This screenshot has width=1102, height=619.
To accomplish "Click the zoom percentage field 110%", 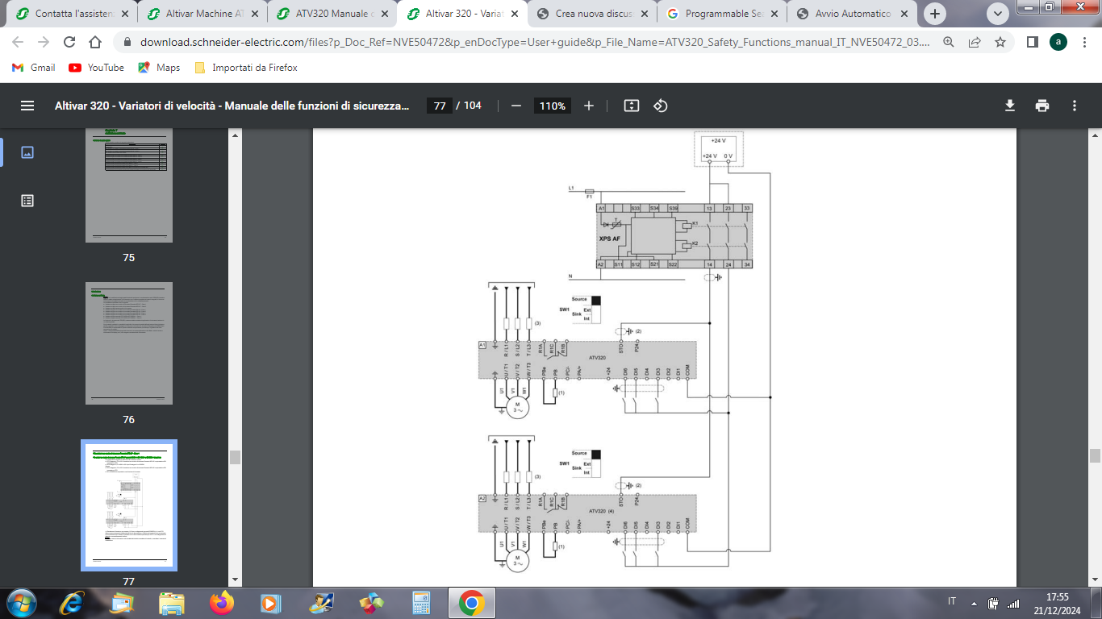I will [552, 106].
